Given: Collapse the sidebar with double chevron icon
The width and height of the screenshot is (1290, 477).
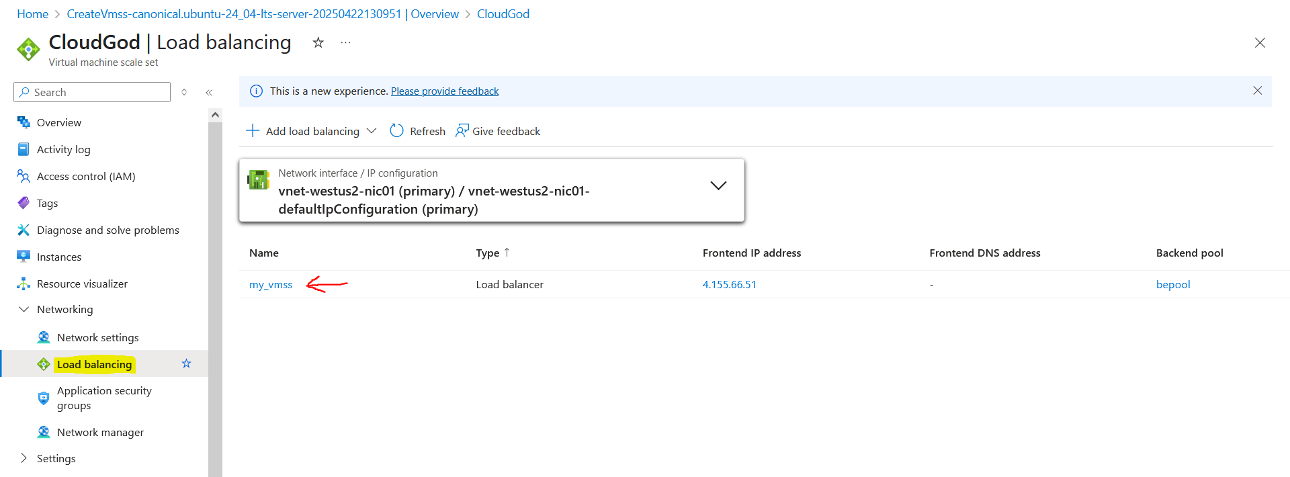Looking at the screenshot, I should [x=209, y=93].
